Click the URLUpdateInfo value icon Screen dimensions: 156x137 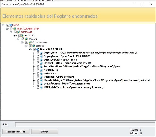41,87
